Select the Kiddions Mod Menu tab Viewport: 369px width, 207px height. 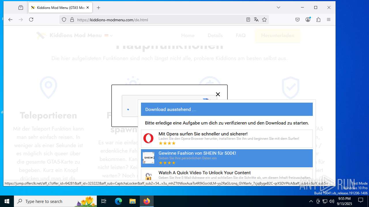tap(60, 8)
